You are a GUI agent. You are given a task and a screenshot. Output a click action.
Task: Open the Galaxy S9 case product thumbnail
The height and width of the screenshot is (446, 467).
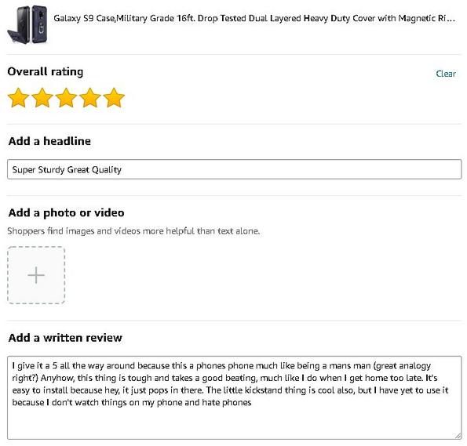click(27, 25)
